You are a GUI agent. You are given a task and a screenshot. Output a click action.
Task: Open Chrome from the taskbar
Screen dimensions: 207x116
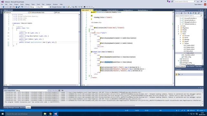[x=50, y=114]
